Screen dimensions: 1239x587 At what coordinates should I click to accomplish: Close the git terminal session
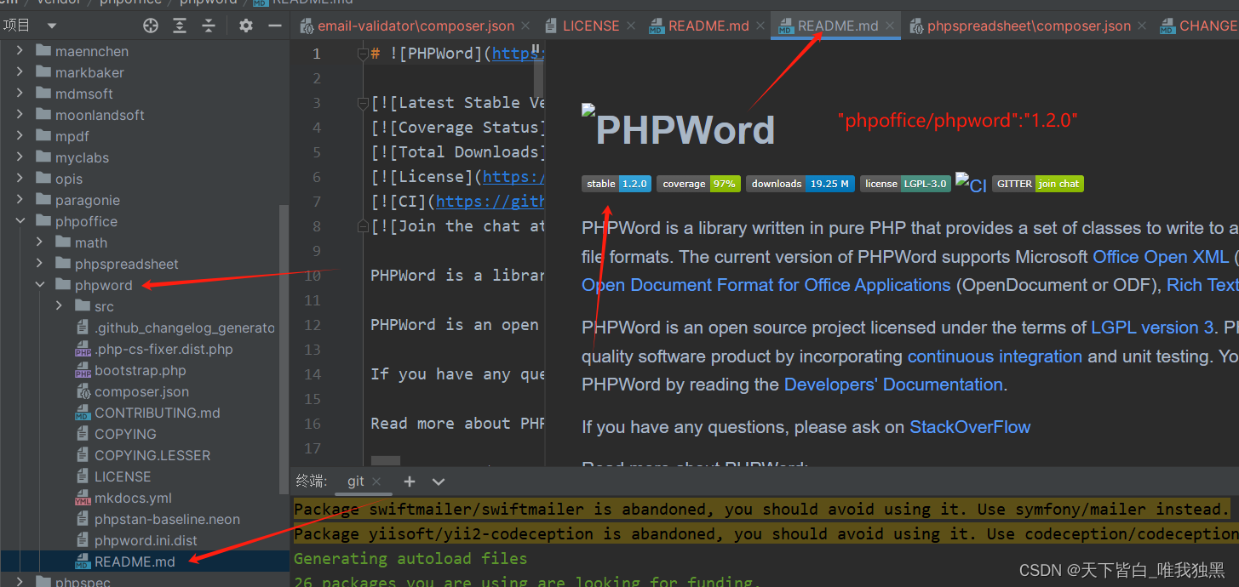(x=376, y=481)
